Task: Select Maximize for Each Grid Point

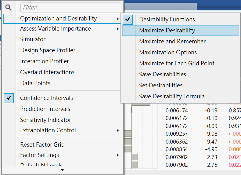Action: tap(177, 64)
